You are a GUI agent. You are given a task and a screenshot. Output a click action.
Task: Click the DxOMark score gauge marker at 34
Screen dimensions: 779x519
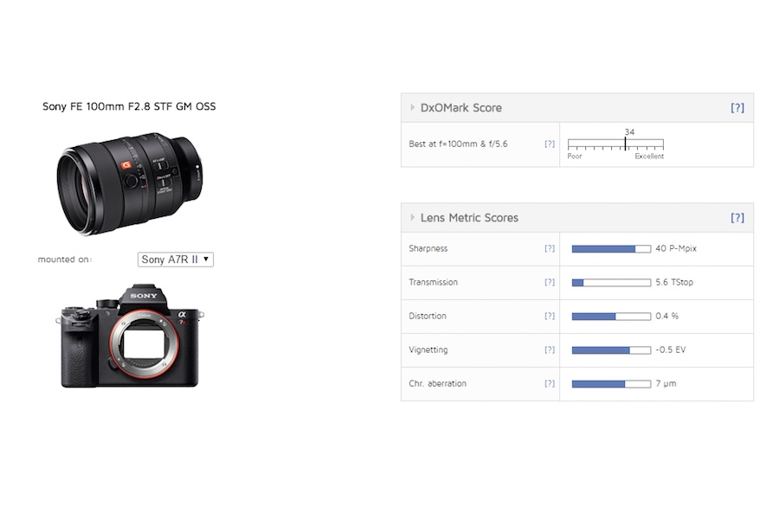pos(626,144)
